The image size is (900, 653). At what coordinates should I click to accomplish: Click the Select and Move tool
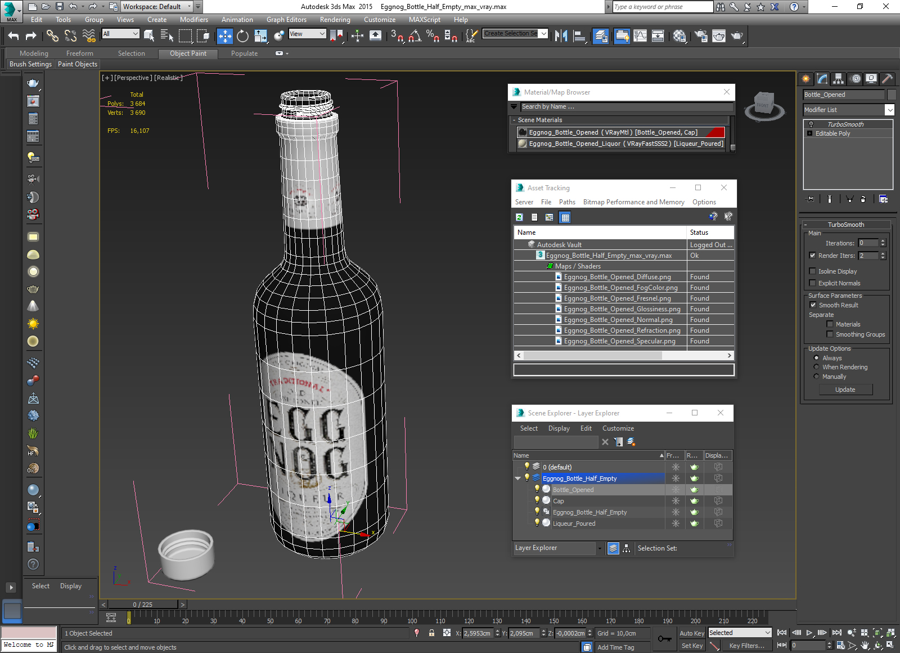(224, 36)
